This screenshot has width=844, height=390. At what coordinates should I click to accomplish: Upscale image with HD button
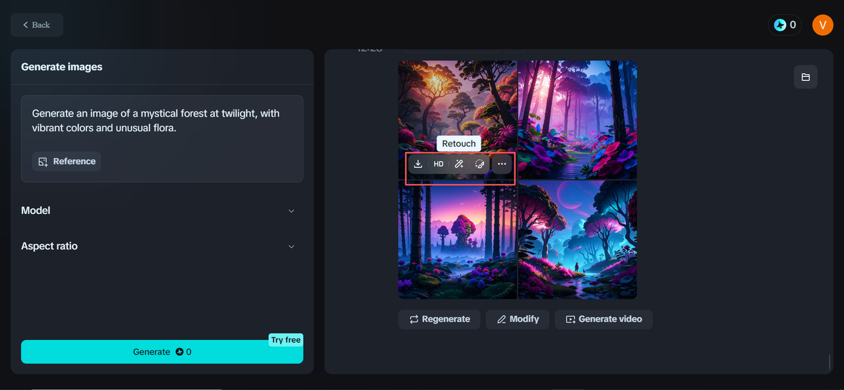438,164
